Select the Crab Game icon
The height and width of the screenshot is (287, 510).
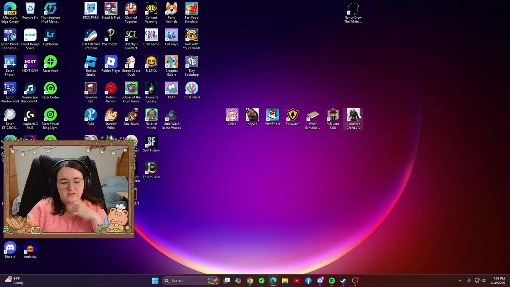tap(151, 37)
